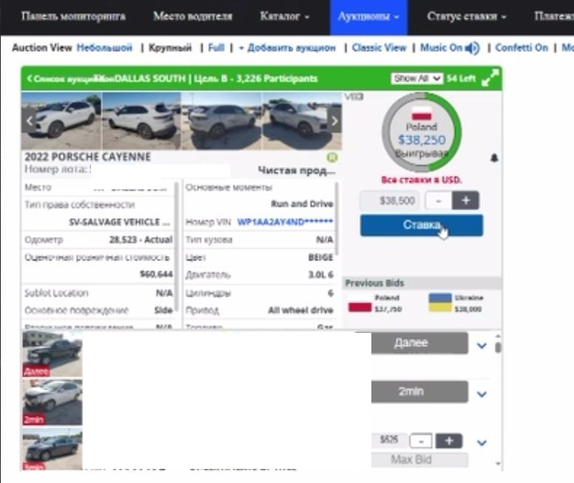Expand the Далее queued lot chevron

[482, 345]
